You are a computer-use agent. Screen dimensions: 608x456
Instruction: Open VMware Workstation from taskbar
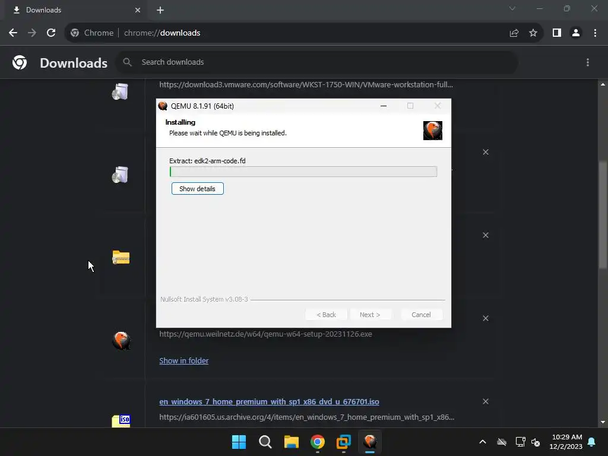(x=344, y=442)
